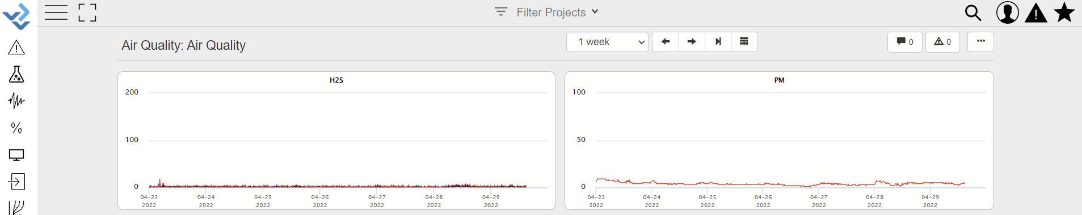
Task: Open the hamburger menu icon
Action: click(56, 12)
